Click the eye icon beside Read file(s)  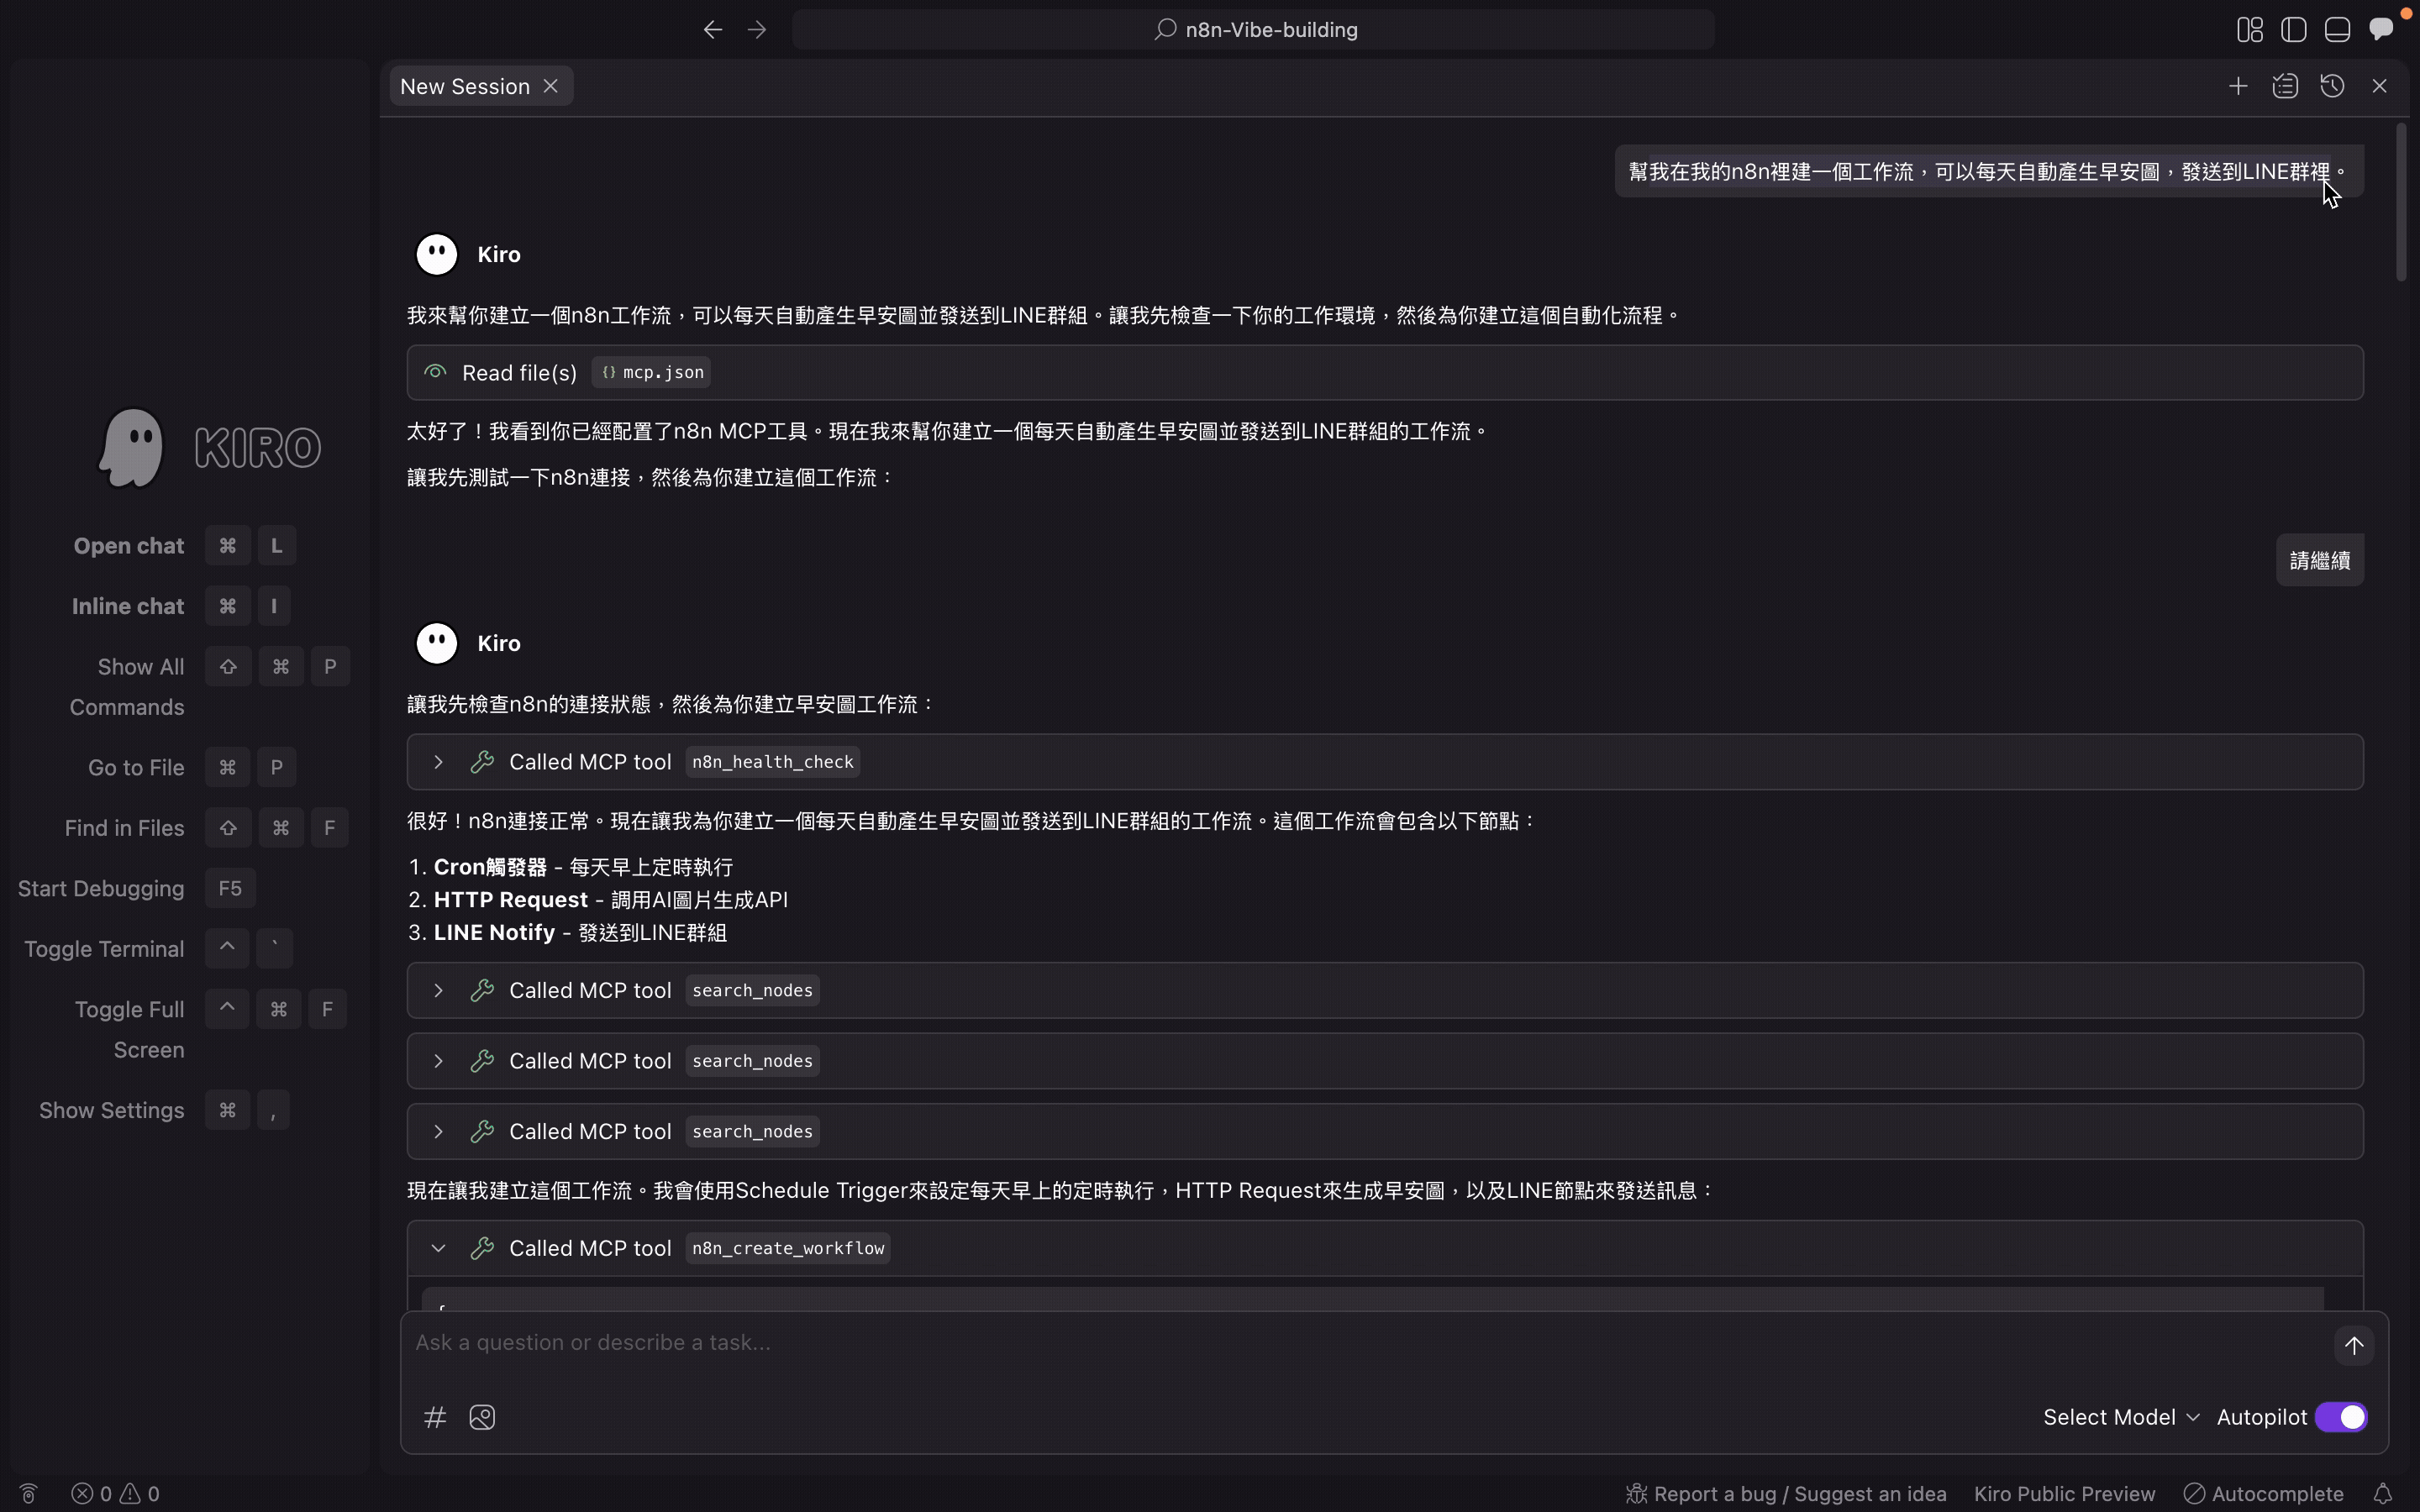click(435, 373)
